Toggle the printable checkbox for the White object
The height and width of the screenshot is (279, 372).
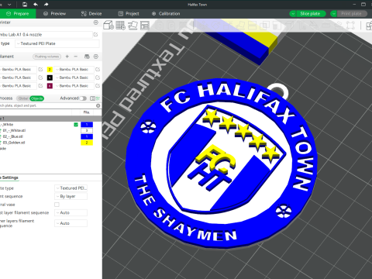coord(76,125)
